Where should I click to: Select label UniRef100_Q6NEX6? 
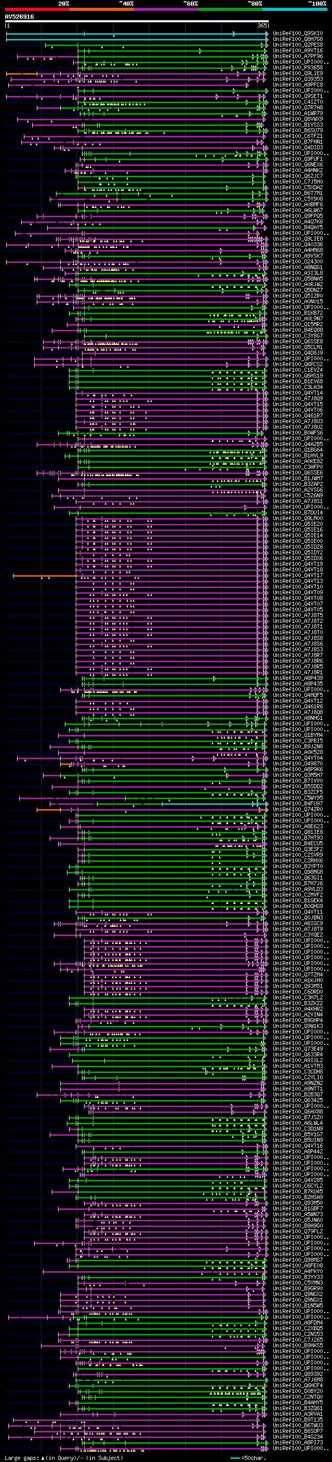298,164
